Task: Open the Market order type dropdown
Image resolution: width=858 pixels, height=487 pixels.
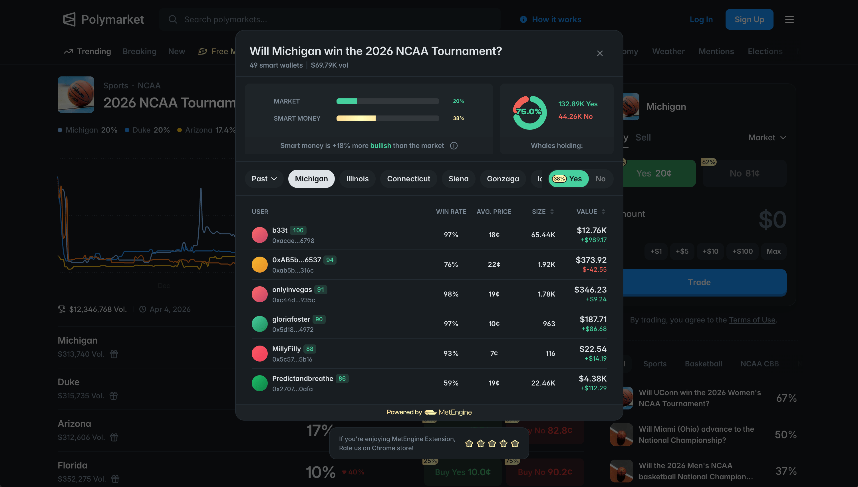Action: point(767,137)
